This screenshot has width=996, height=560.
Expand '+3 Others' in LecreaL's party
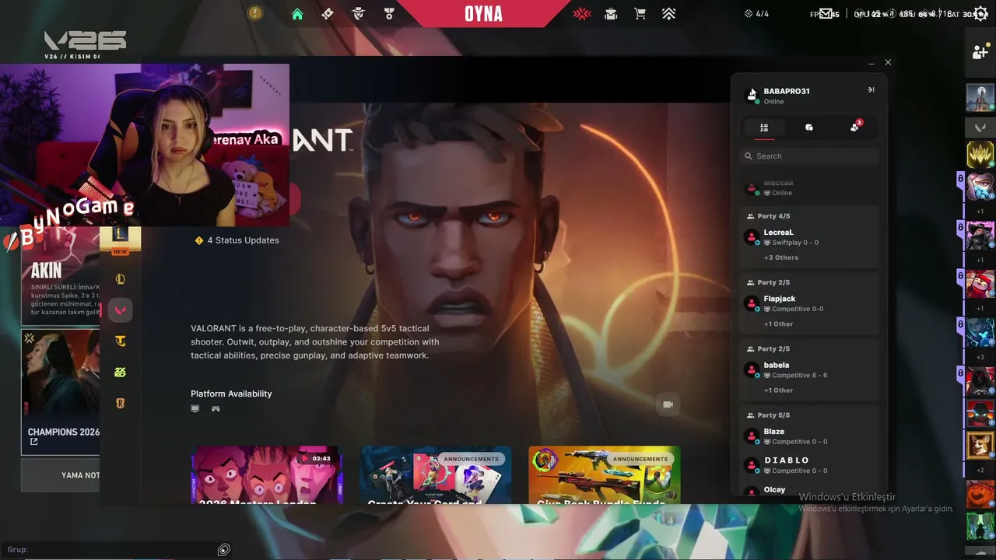(x=781, y=257)
